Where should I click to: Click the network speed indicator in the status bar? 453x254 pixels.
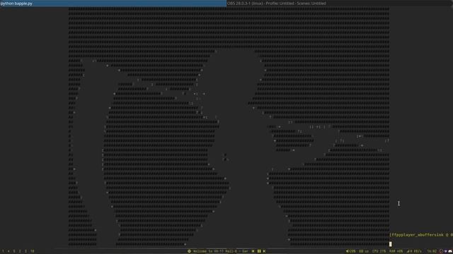(413, 251)
